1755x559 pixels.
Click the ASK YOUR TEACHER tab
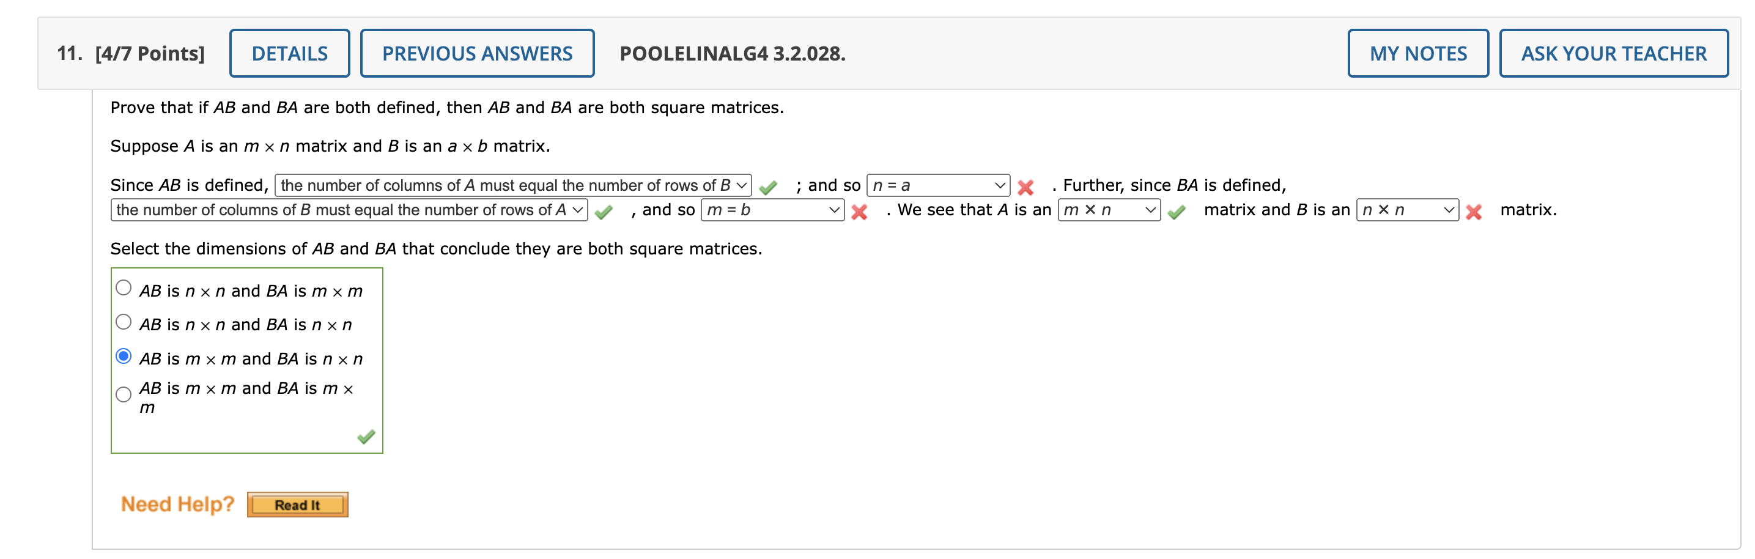click(x=1613, y=53)
